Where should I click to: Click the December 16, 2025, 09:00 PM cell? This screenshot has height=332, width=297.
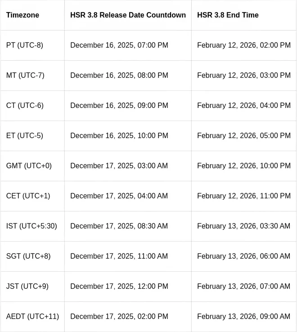point(119,106)
